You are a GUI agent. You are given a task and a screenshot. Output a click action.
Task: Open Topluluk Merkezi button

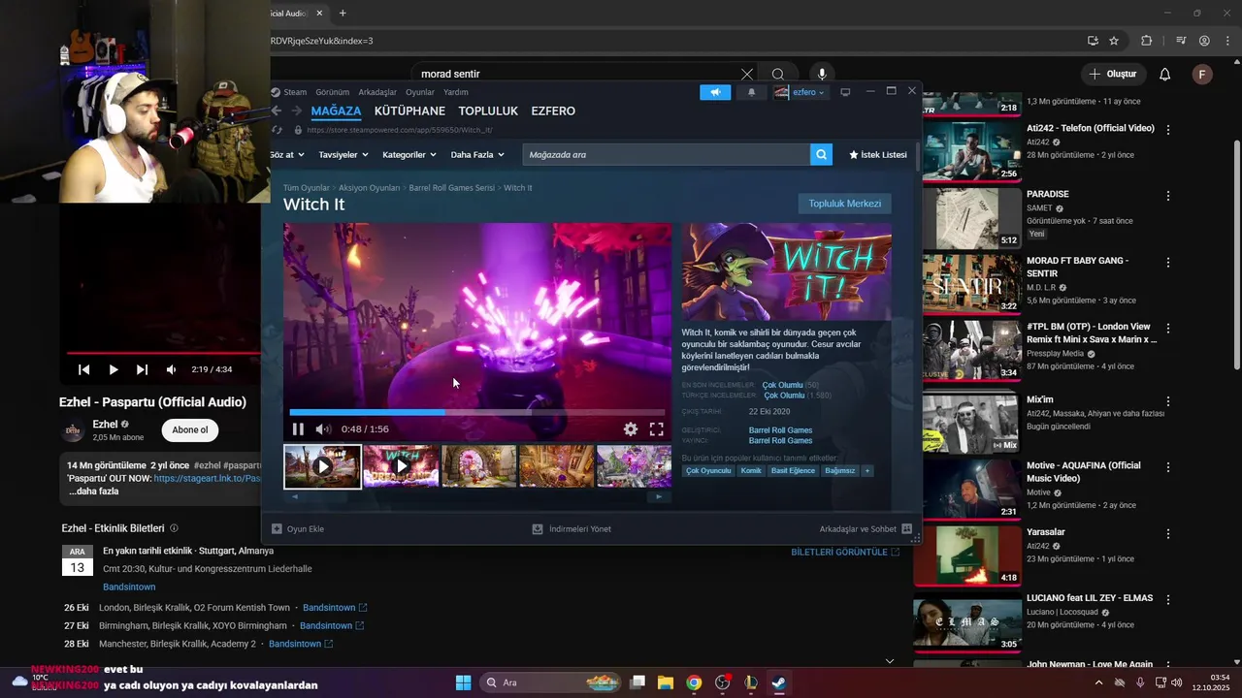click(844, 204)
